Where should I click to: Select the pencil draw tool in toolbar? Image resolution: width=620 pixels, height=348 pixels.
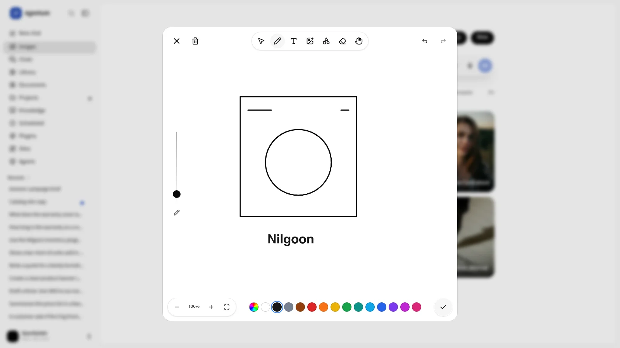pos(277,41)
